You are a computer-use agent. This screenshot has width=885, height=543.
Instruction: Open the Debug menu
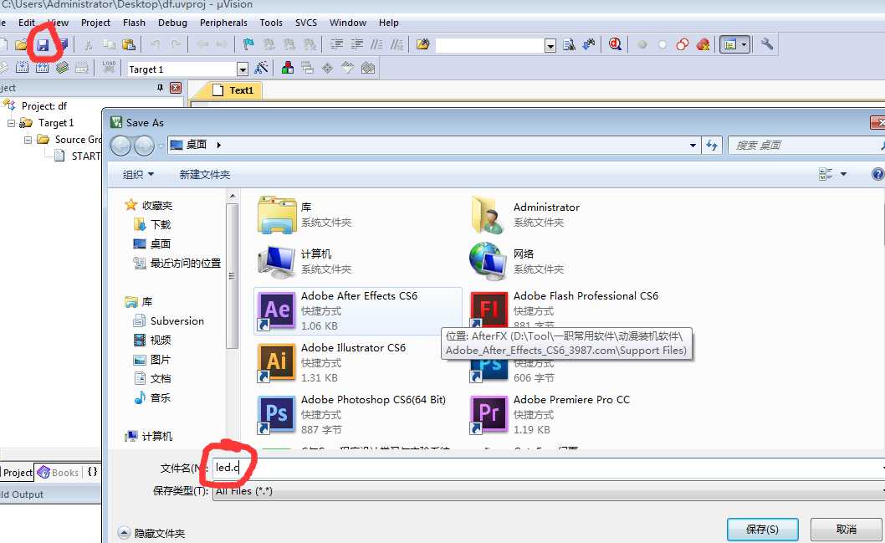tap(172, 23)
